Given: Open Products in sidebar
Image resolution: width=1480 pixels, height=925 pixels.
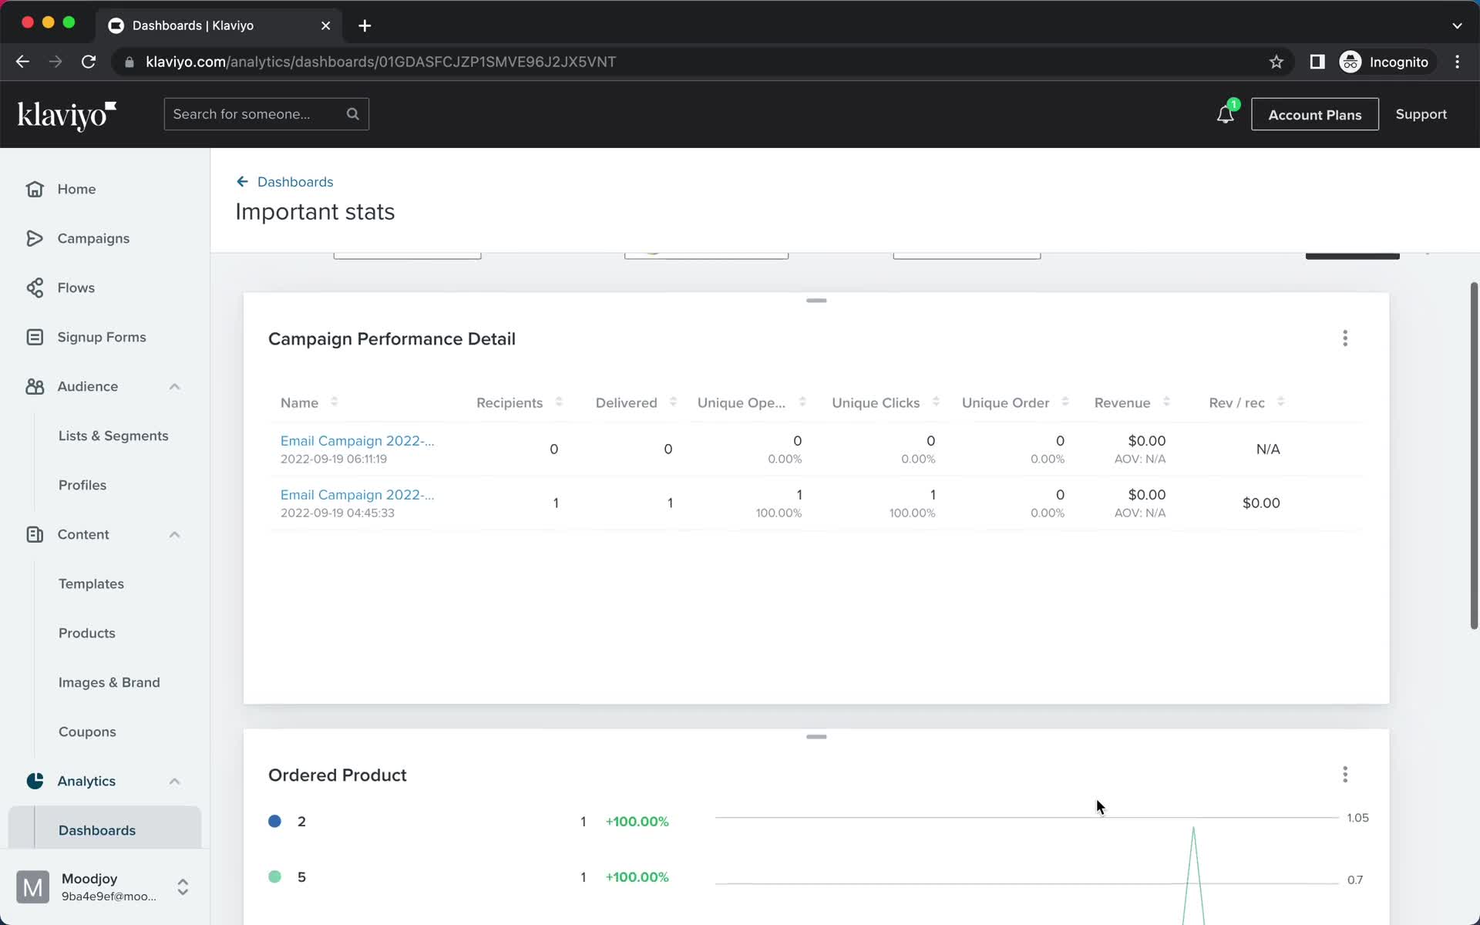Looking at the screenshot, I should pyautogui.click(x=87, y=633).
